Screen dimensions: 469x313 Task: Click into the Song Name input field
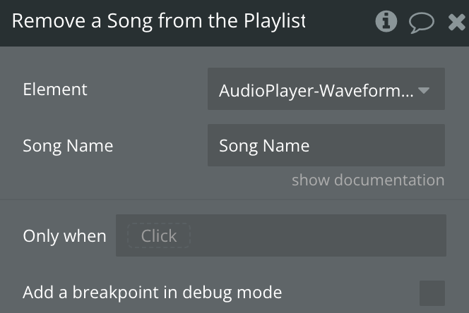326,146
